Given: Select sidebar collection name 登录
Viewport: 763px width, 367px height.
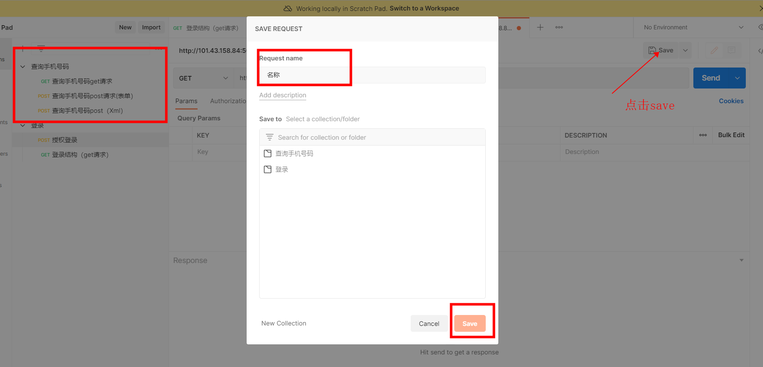Looking at the screenshot, I should pos(37,125).
